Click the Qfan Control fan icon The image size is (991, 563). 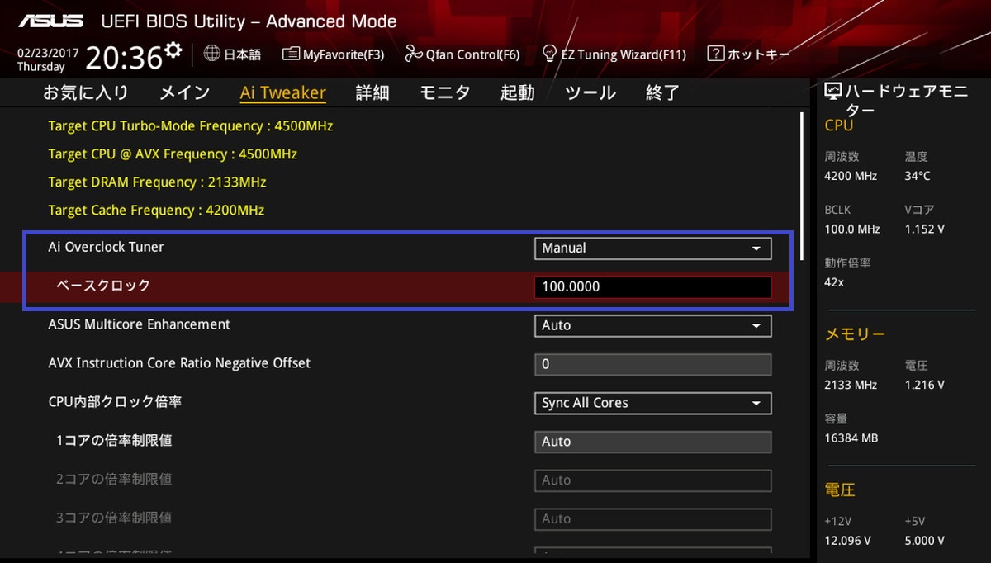click(413, 54)
